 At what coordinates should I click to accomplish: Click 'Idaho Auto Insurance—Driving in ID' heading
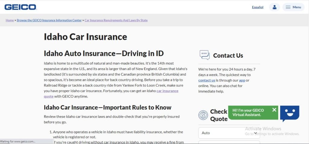tap(104, 53)
